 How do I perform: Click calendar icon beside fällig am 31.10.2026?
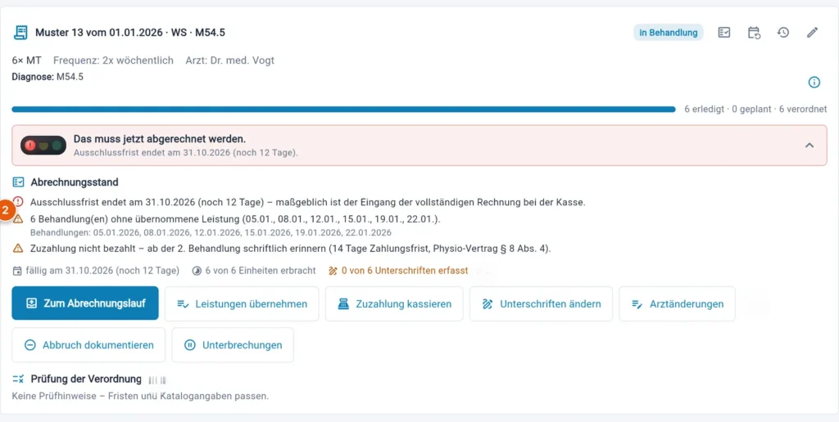17,271
